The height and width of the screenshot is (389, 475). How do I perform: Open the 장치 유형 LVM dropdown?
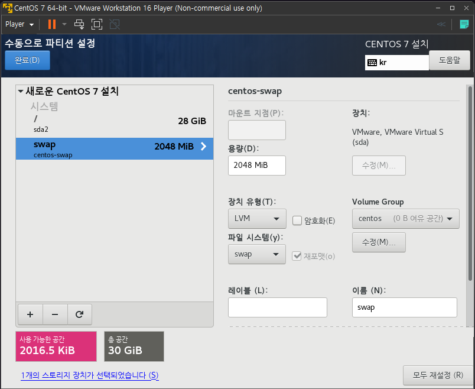(257, 218)
